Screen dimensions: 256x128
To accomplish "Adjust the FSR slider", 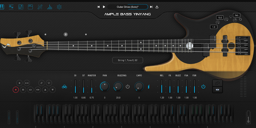I will click(194, 87).
